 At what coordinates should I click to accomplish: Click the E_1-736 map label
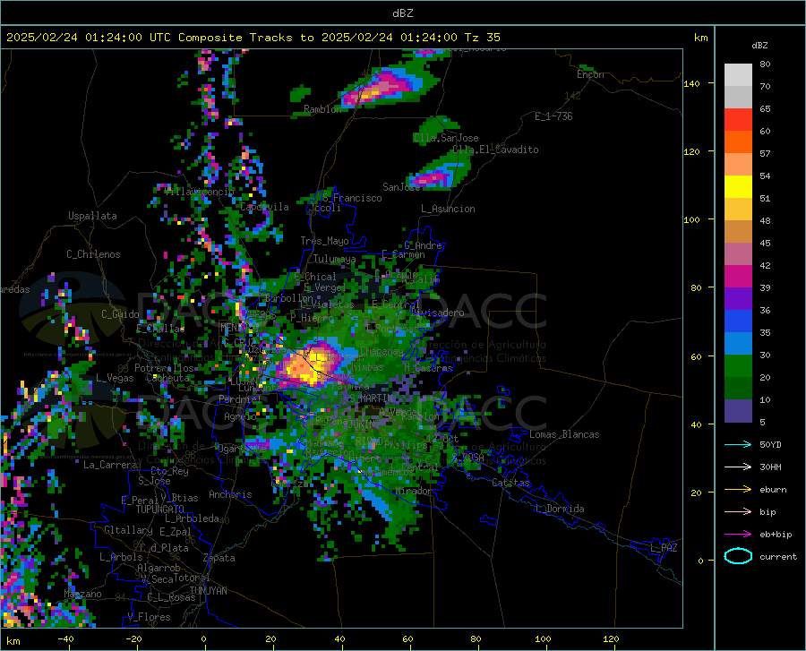point(553,116)
